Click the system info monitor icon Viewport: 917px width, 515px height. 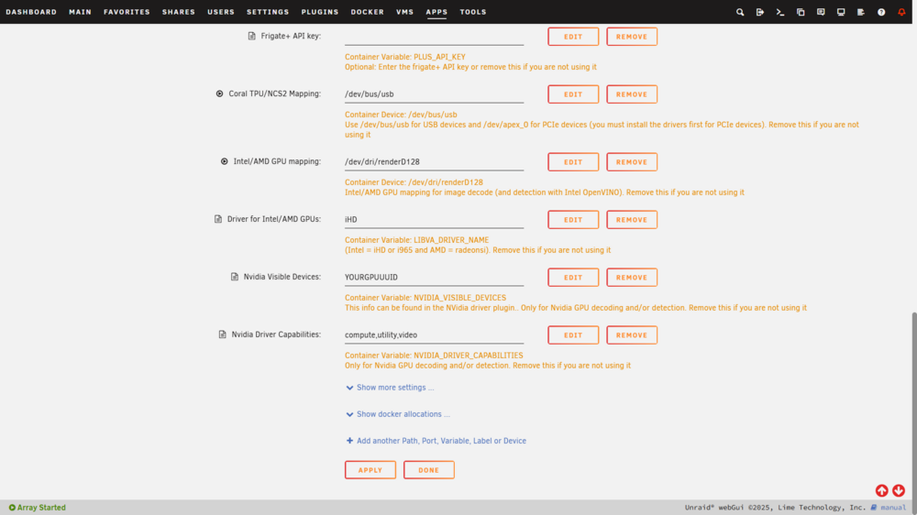pyautogui.click(x=841, y=12)
